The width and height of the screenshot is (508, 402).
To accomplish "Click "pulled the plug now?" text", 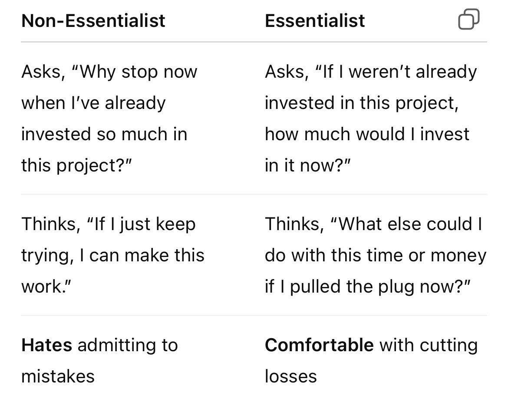I will tap(380, 287).
